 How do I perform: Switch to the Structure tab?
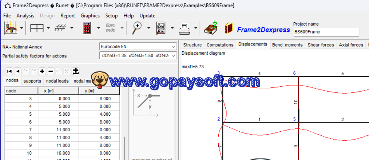coord(192,45)
